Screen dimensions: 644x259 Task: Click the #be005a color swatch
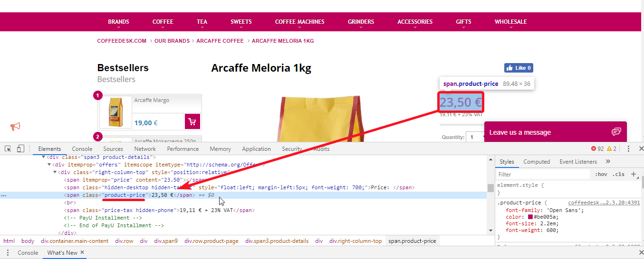tap(530, 217)
